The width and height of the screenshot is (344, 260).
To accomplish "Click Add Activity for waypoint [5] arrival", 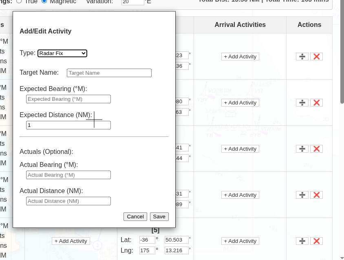I will [x=240, y=241].
